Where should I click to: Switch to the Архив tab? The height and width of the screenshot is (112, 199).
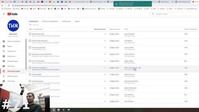tap(77, 21)
